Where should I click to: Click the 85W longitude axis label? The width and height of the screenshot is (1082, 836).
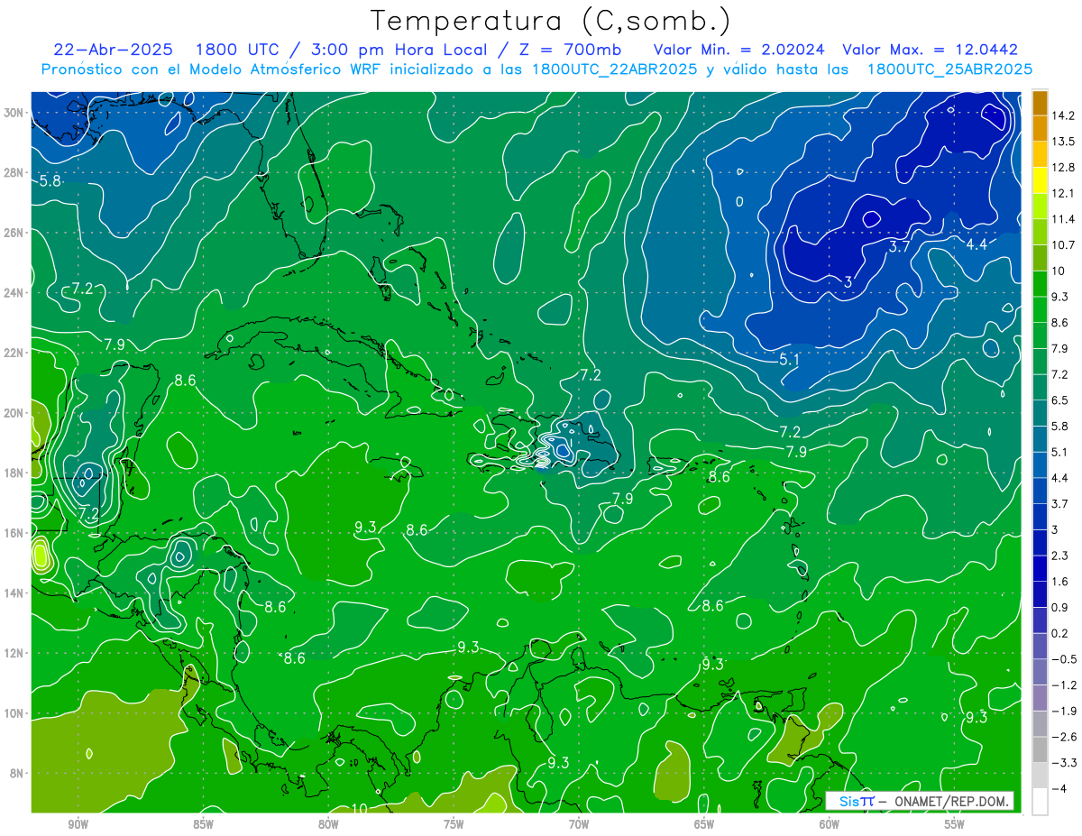pyautogui.click(x=203, y=823)
